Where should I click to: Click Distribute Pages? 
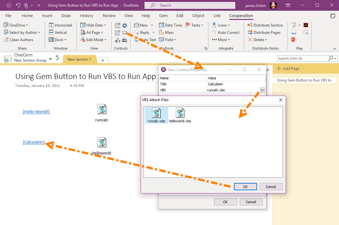click(x=264, y=33)
